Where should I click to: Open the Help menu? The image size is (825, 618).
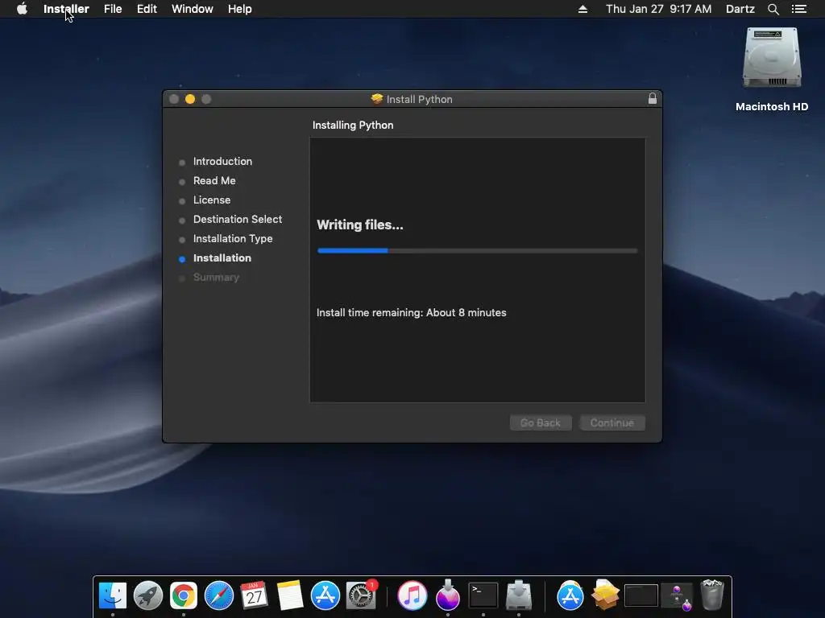(x=240, y=9)
